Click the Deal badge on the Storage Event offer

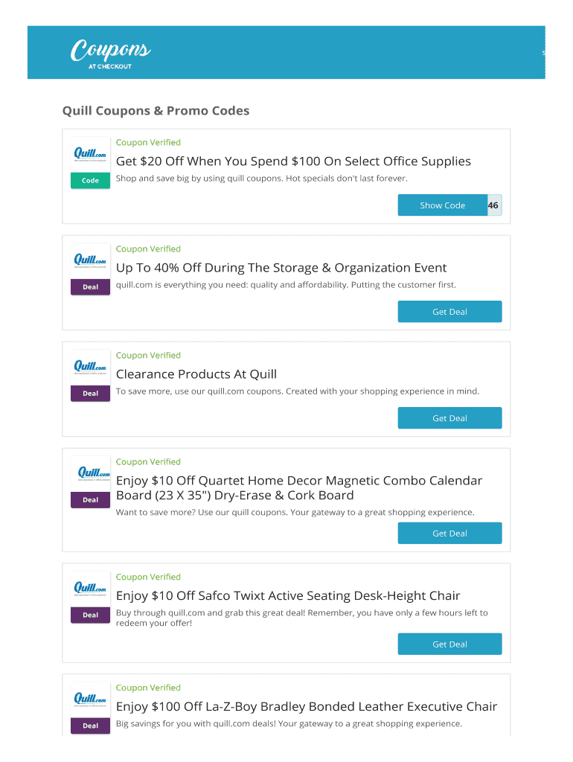point(90,286)
